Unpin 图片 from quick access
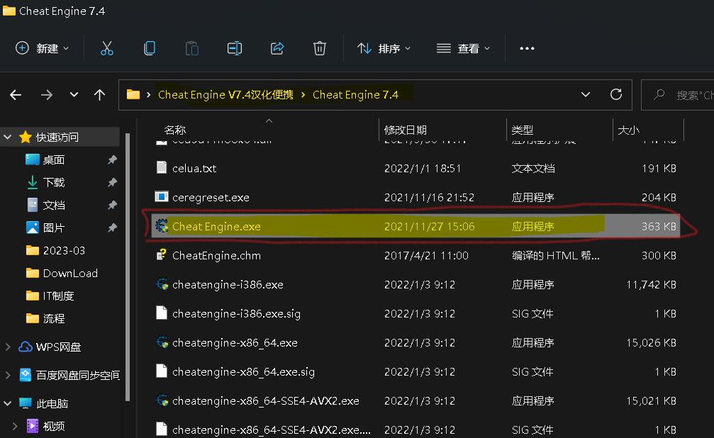714x438 pixels. [113, 228]
